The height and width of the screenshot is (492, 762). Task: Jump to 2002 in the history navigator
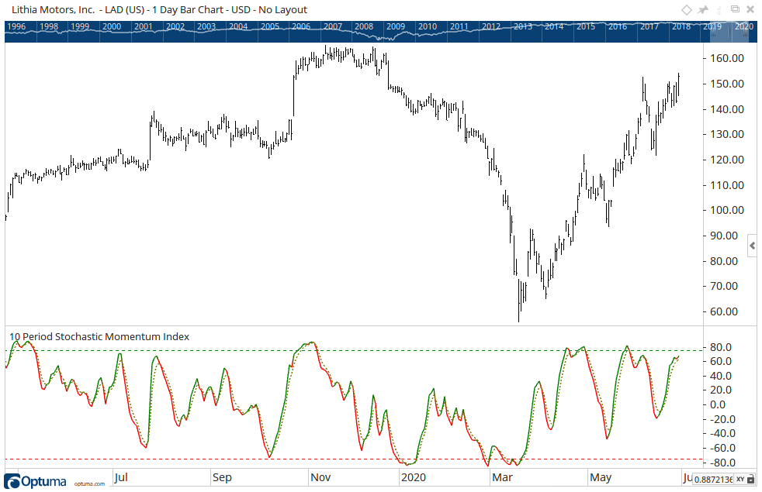(175, 26)
